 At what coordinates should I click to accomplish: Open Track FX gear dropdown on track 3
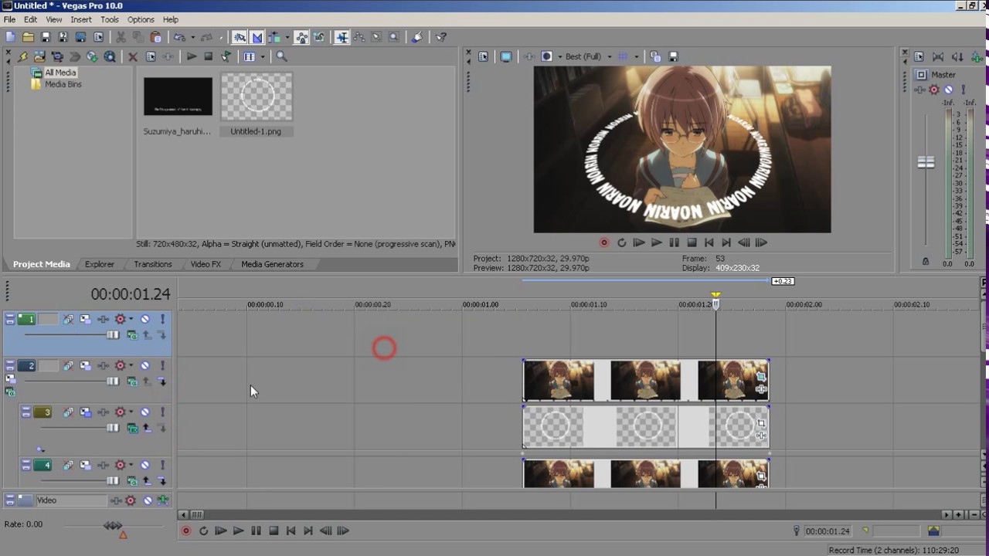pyautogui.click(x=131, y=412)
